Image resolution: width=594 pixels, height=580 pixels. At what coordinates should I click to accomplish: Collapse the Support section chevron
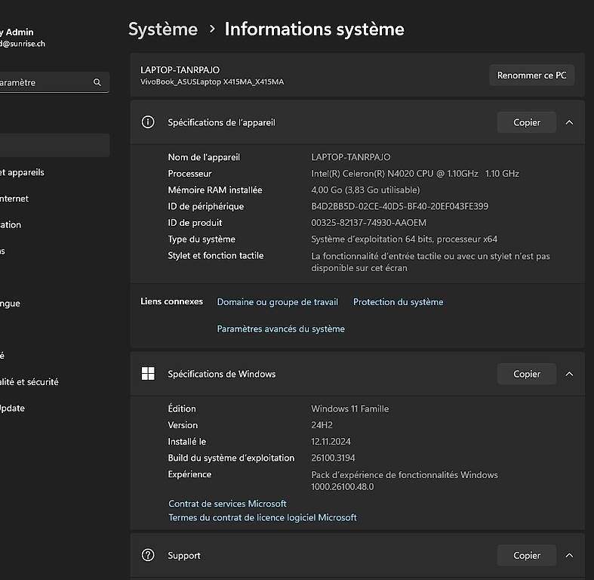(569, 555)
